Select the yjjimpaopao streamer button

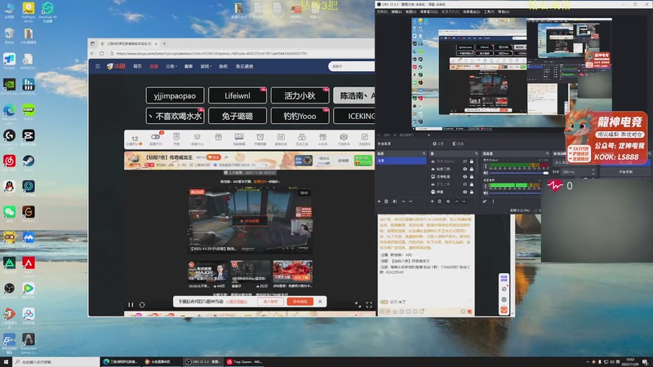(175, 95)
